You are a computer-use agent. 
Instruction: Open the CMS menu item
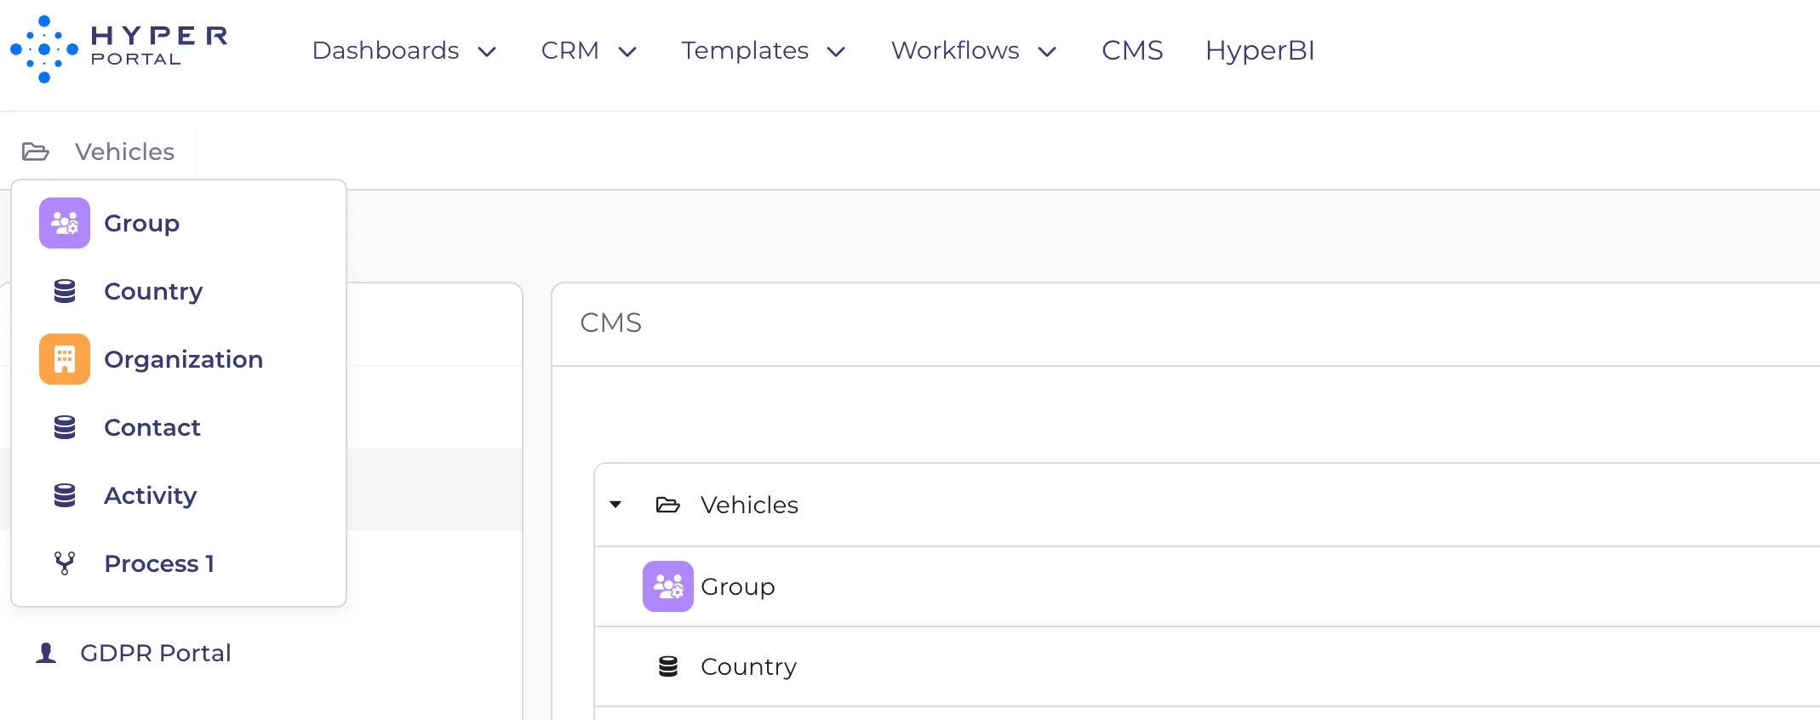[x=1132, y=50]
